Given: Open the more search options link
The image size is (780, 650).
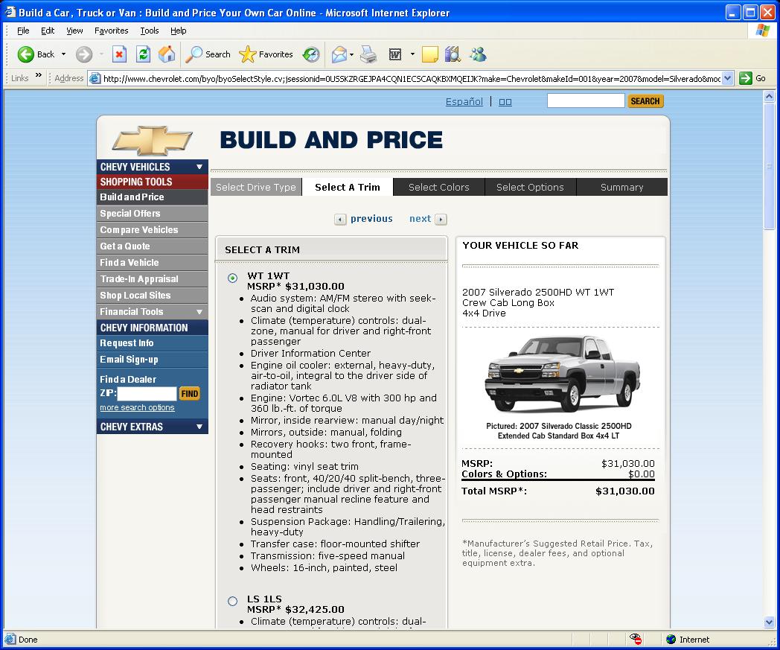Looking at the screenshot, I should coord(137,407).
